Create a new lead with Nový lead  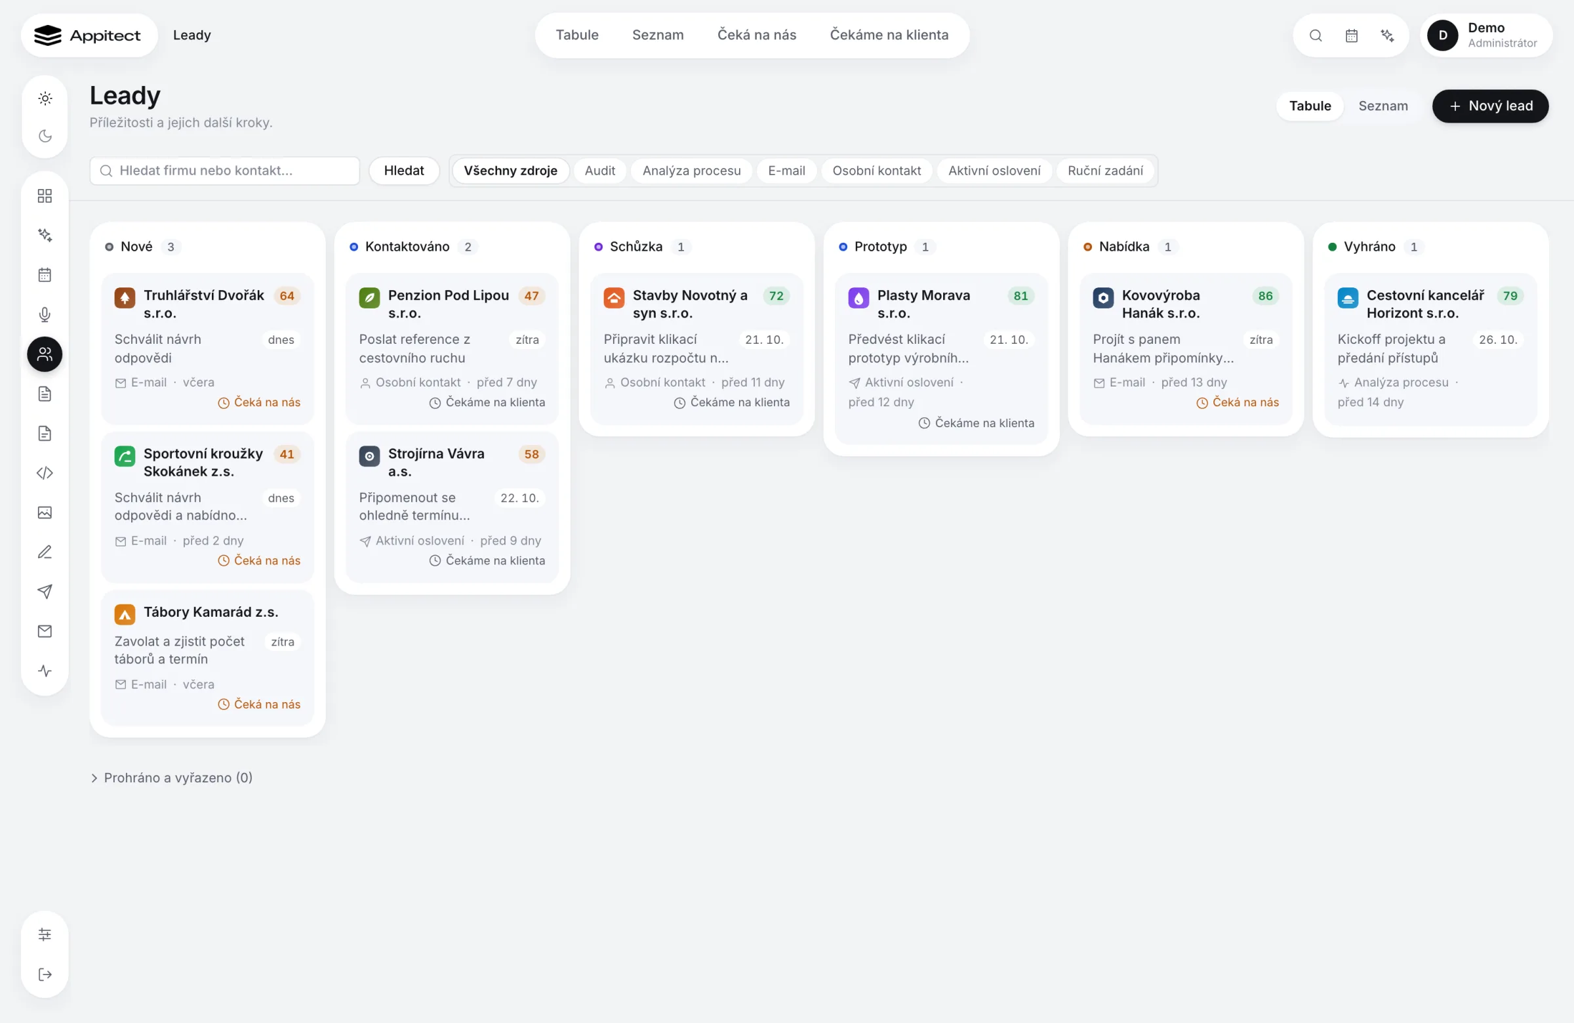point(1490,106)
